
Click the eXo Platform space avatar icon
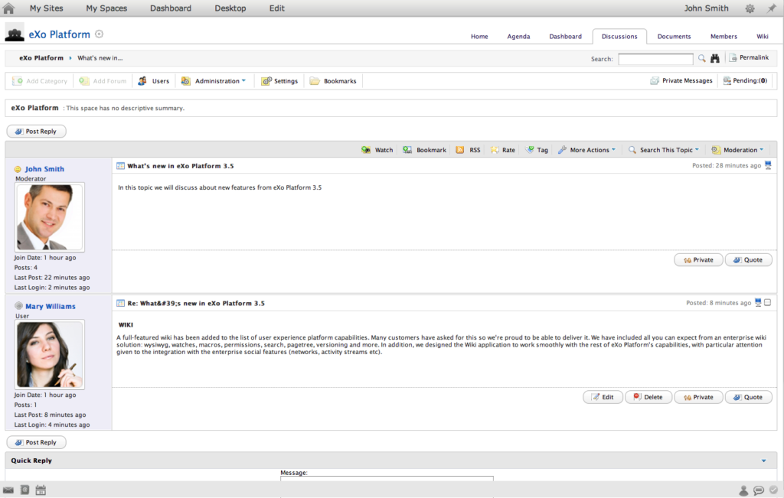click(15, 34)
